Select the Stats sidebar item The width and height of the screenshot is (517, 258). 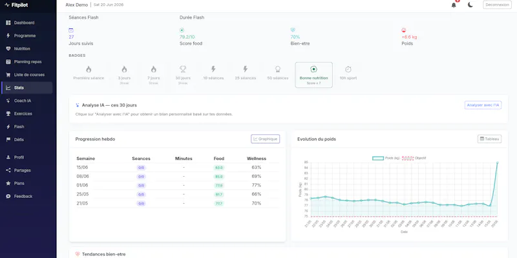pos(27,88)
